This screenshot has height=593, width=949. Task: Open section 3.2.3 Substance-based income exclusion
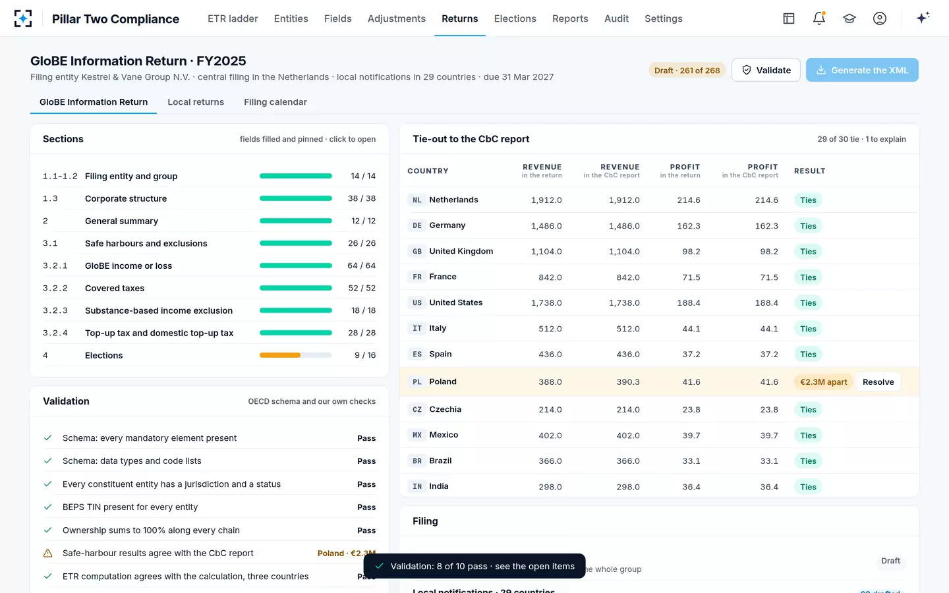209,310
